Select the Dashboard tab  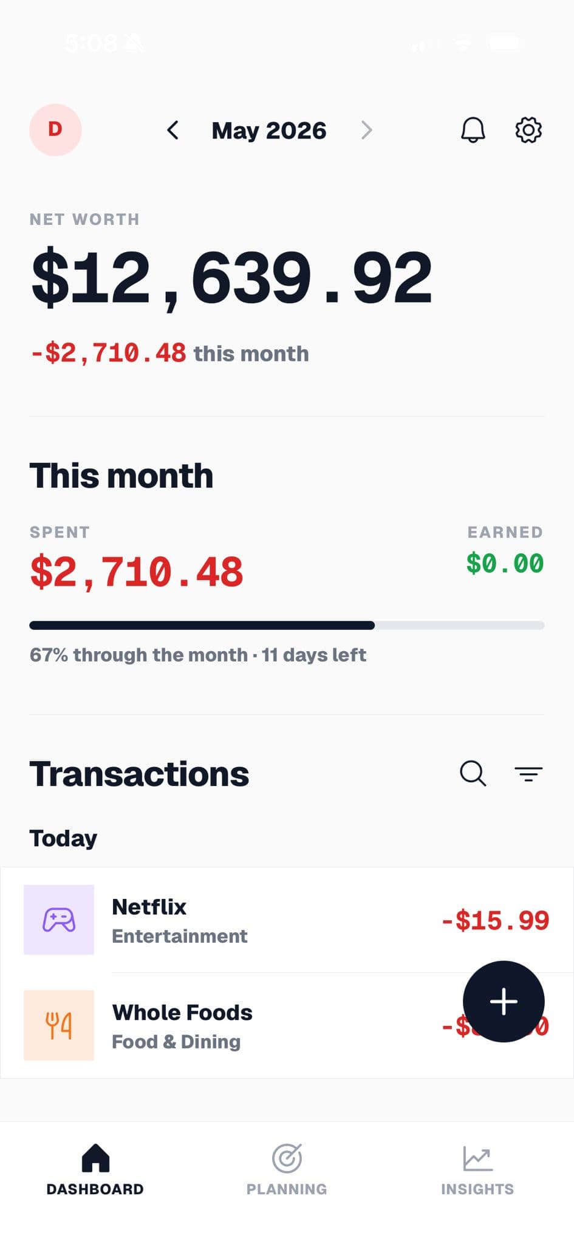click(95, 1171)
